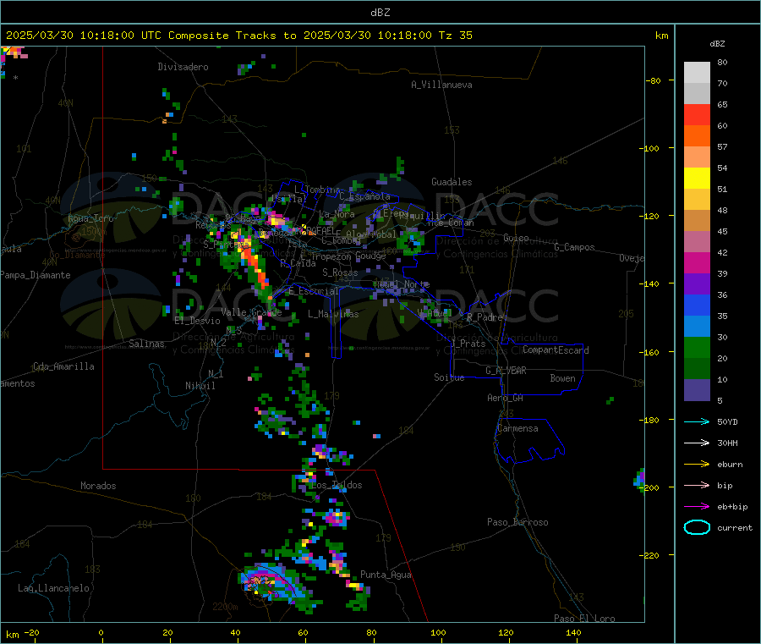Screen dimensions: 761x644
Task: Click the dBZ title at the top
Action: point(380,13)
